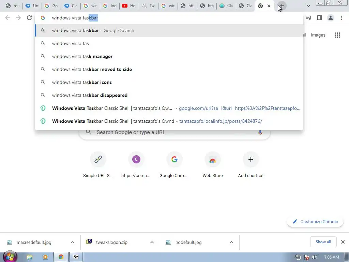The height and width of the screenshot is (262, 349).
Task: Close the downloads bar
Action: coord(343,242)
